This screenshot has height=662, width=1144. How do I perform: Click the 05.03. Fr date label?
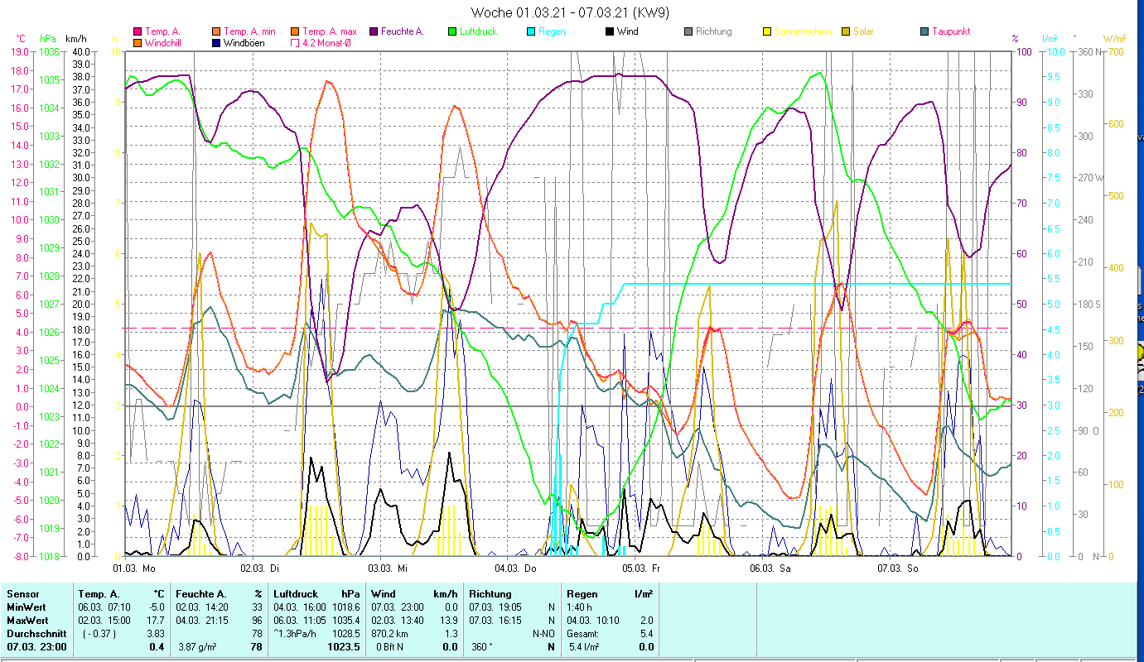pos(642,568)
